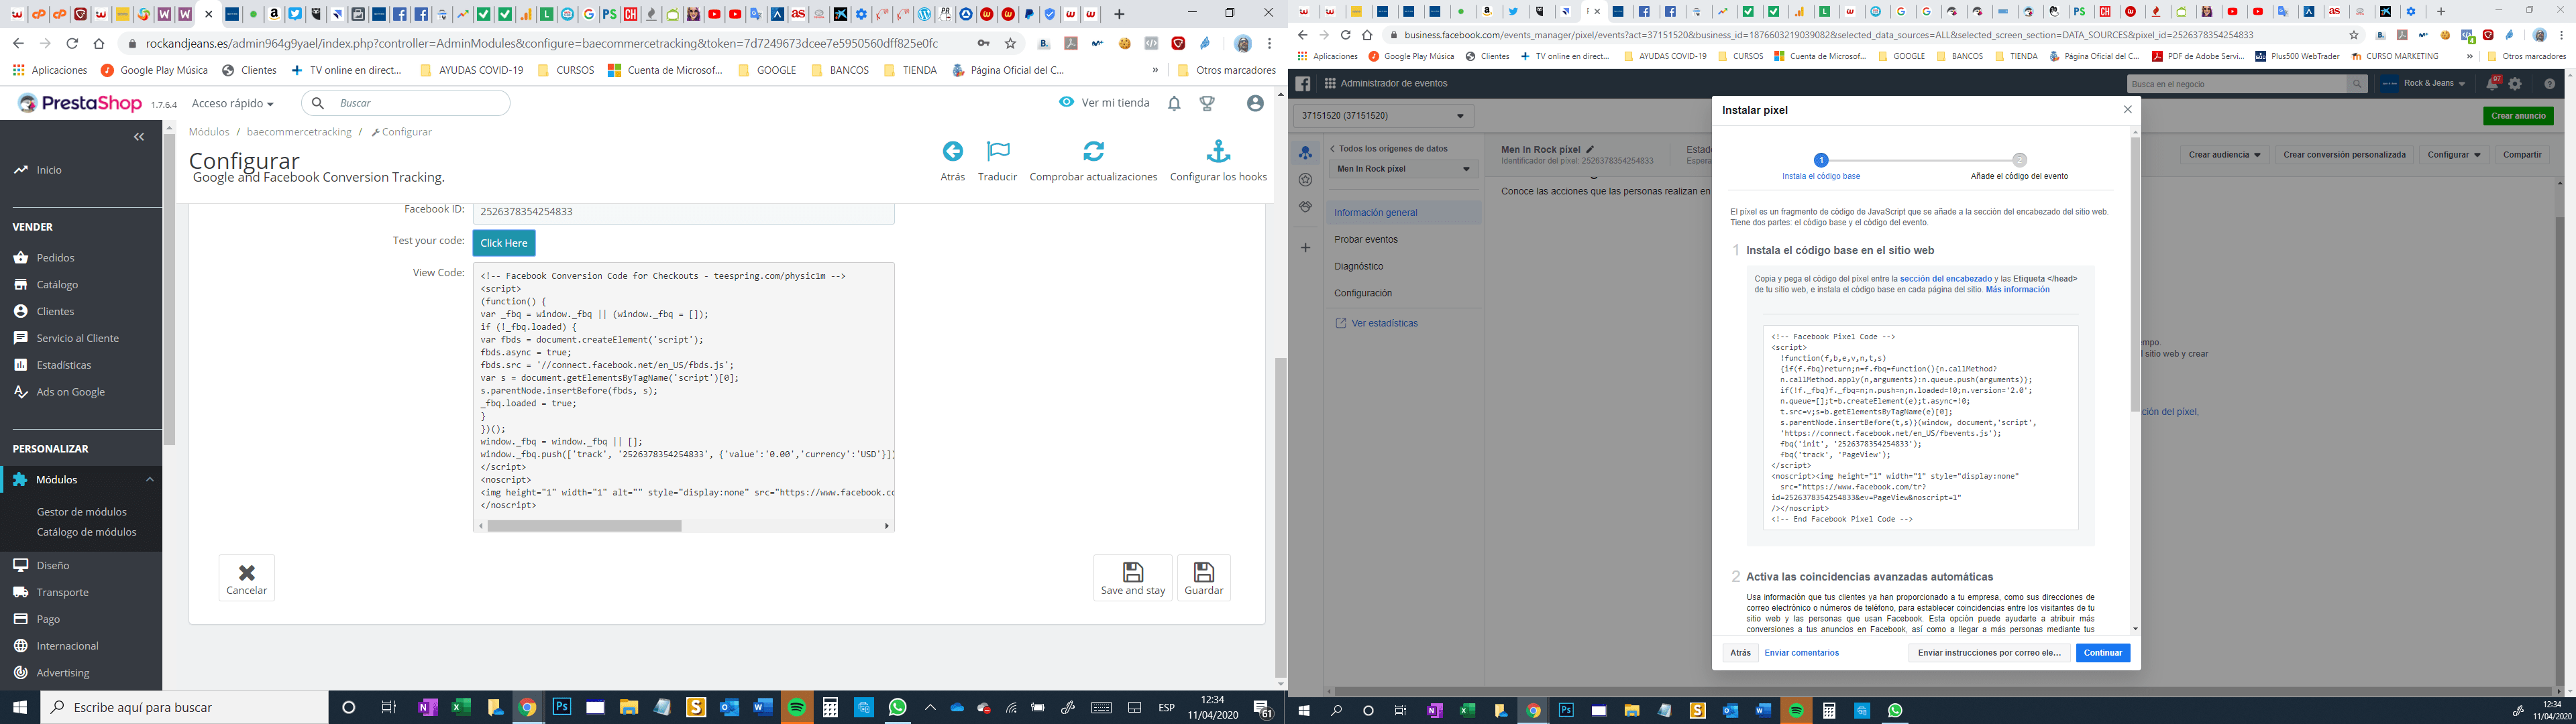Viewport: 2576px width, 724px height.
Task: Click the Facebook logo in Events Manager
Action: (1303, 84)
